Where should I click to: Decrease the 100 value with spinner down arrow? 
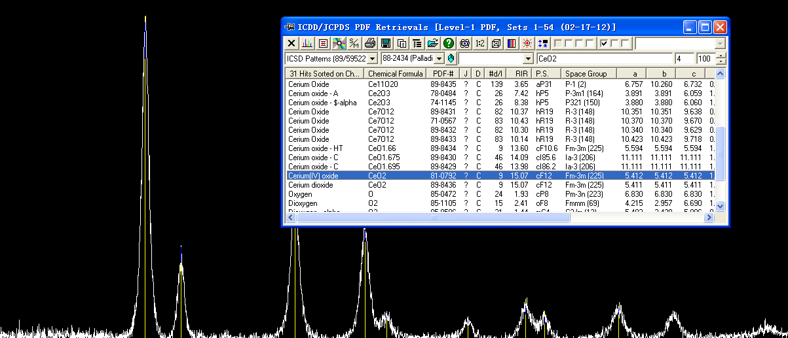tap(721, 62)
